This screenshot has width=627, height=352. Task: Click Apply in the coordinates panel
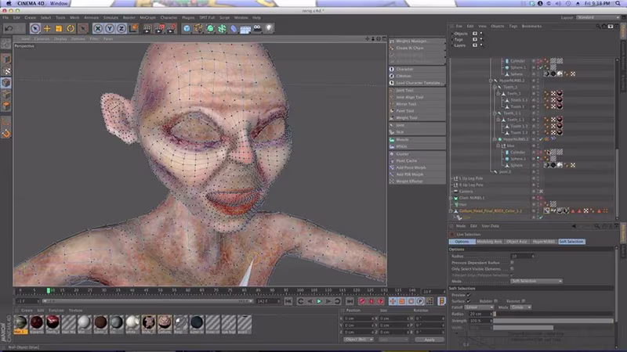pyautogui.click(x=429, y=339)
